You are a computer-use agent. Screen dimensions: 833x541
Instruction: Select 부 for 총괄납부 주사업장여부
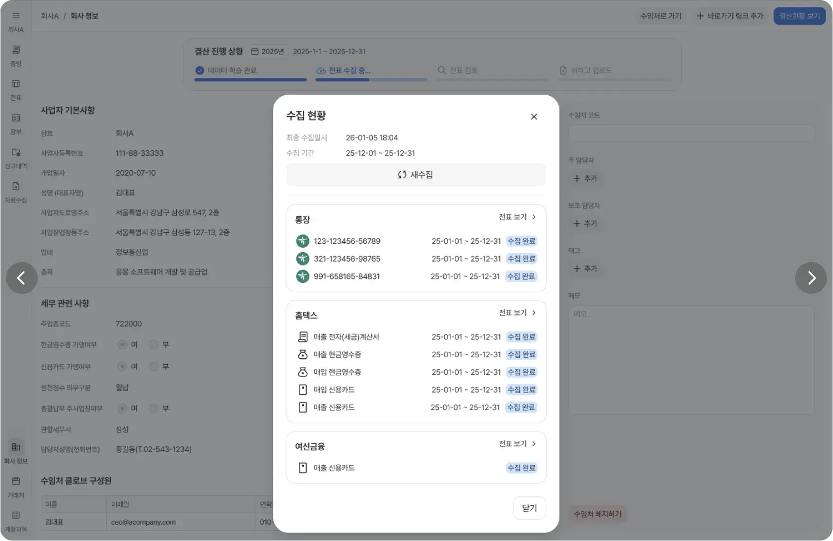(154, 408)
